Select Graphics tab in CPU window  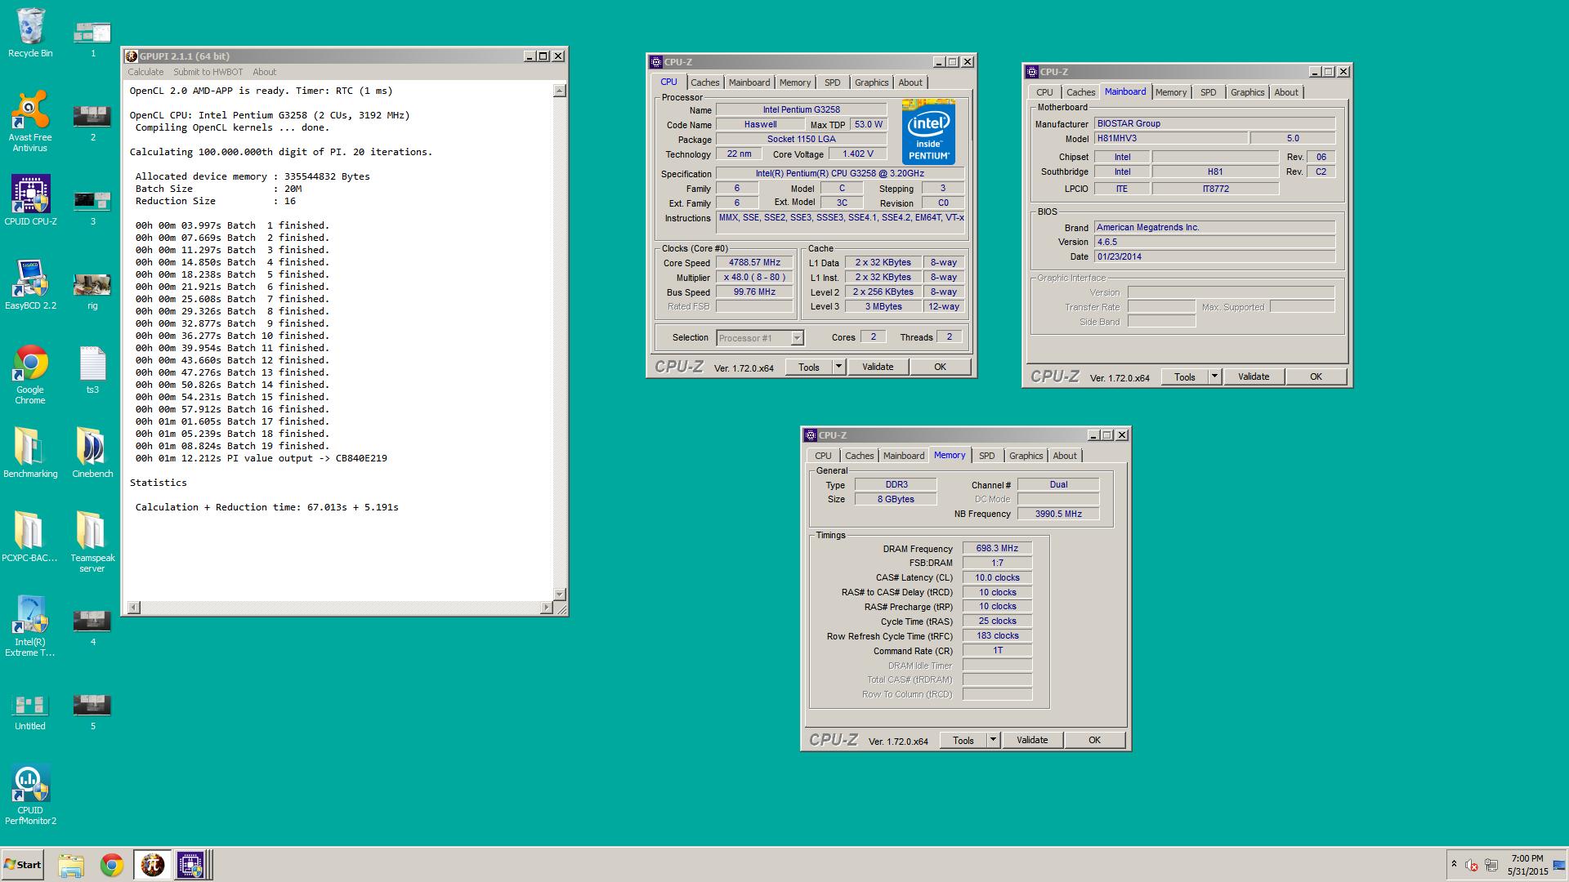click(x=871, y=82)
